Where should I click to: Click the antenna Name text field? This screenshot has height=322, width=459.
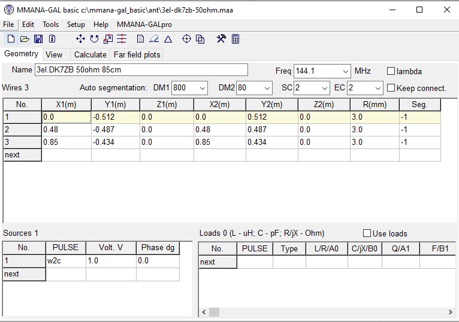point(141,70)
